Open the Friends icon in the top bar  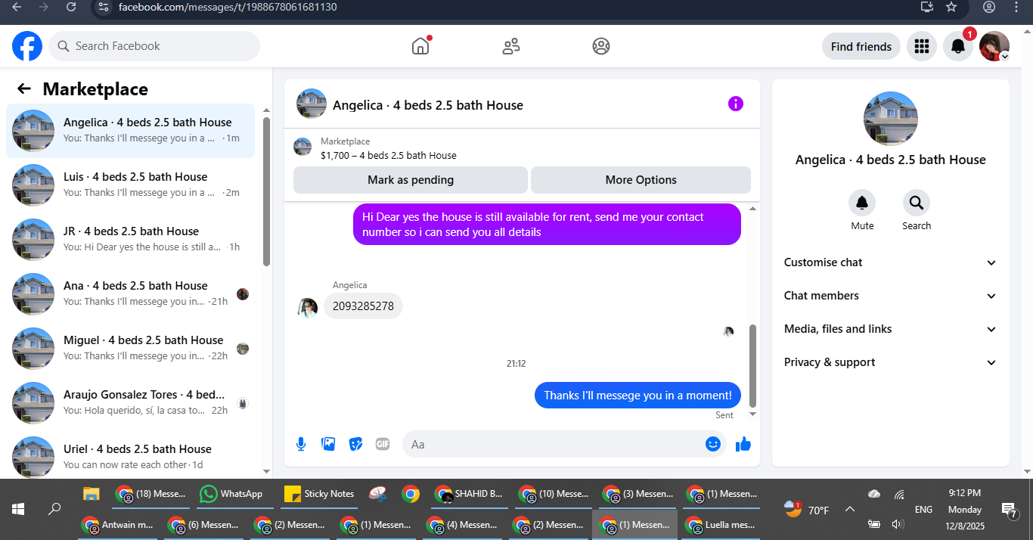click(511, 46)
